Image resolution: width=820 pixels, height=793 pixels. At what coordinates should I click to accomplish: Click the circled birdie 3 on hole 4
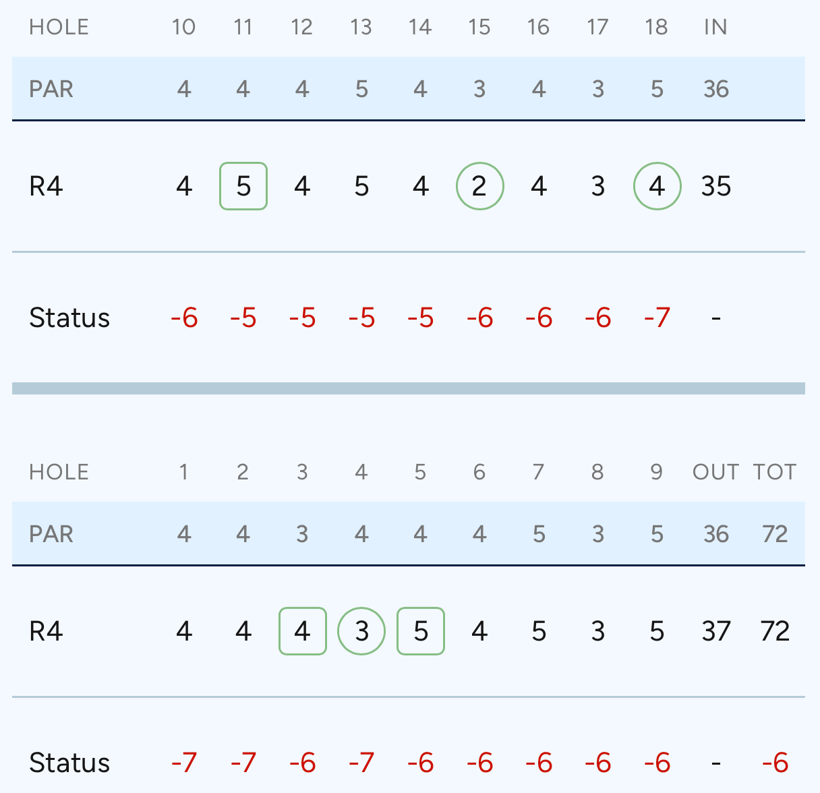pos(361,631)
